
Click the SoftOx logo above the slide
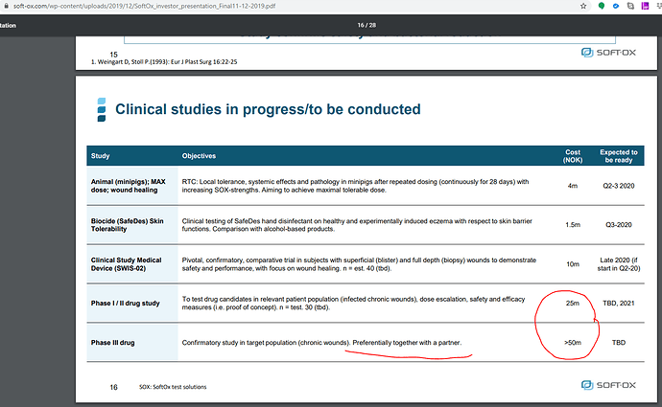click(x=600, y=53)
